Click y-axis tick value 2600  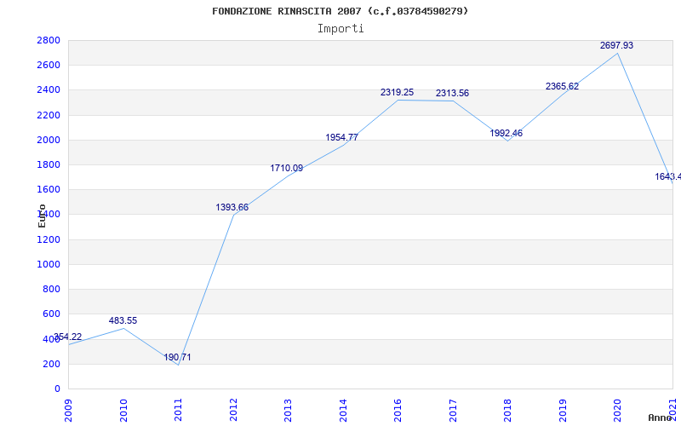click(49, 66)
